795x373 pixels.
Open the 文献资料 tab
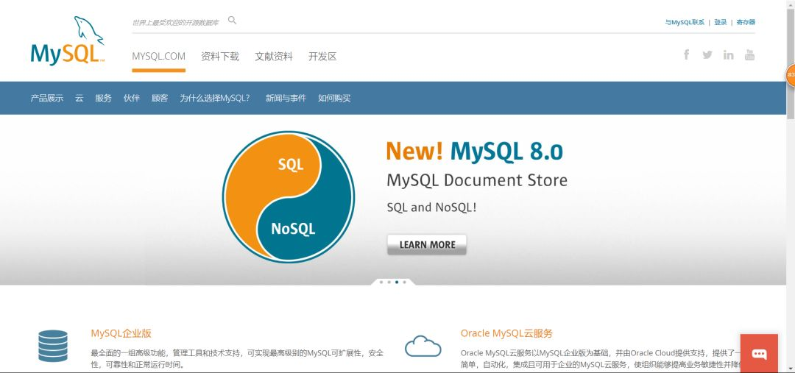(274, 56)
